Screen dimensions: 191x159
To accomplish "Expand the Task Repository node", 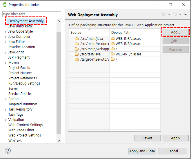I will pos(5,110).
